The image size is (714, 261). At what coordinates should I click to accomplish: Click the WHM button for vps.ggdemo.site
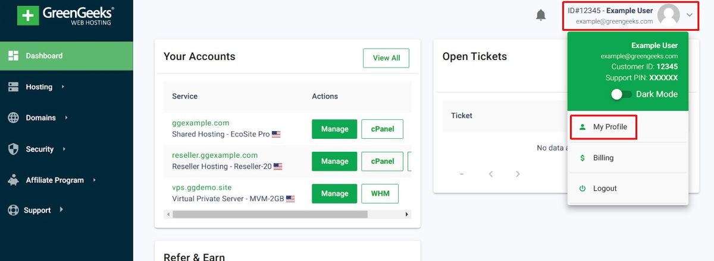click(x=380, y=193)
